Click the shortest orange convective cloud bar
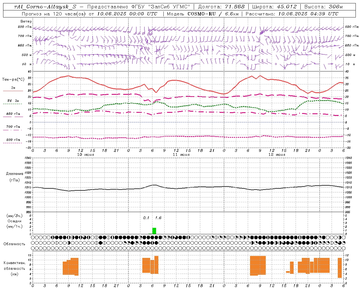 coord(288,272)
